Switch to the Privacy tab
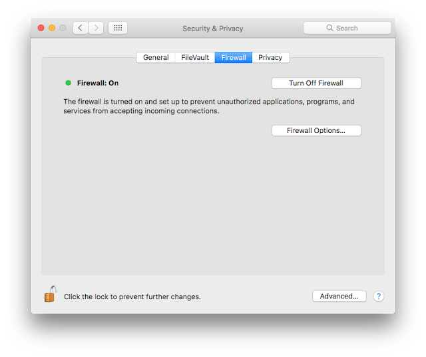 [x=270, y=58]
